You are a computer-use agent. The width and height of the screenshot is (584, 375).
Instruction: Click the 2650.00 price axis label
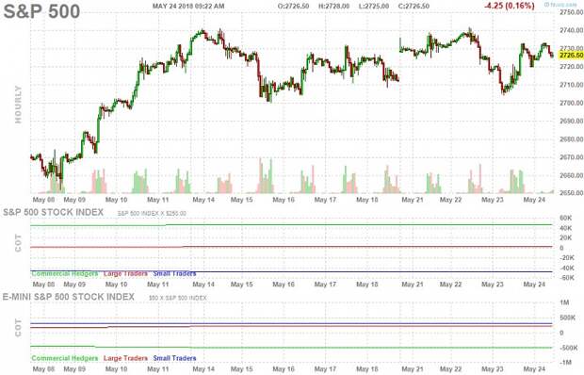coord(572,193)
